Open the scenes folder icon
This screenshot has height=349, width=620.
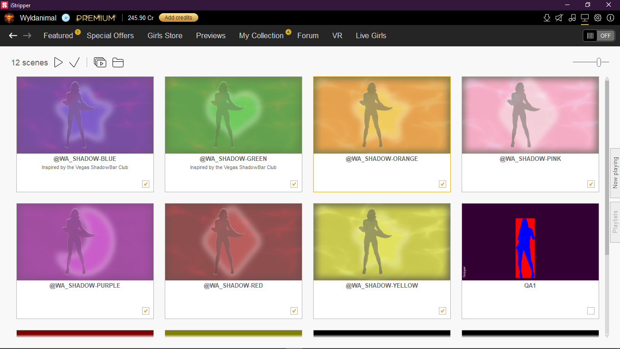[118, 62]
